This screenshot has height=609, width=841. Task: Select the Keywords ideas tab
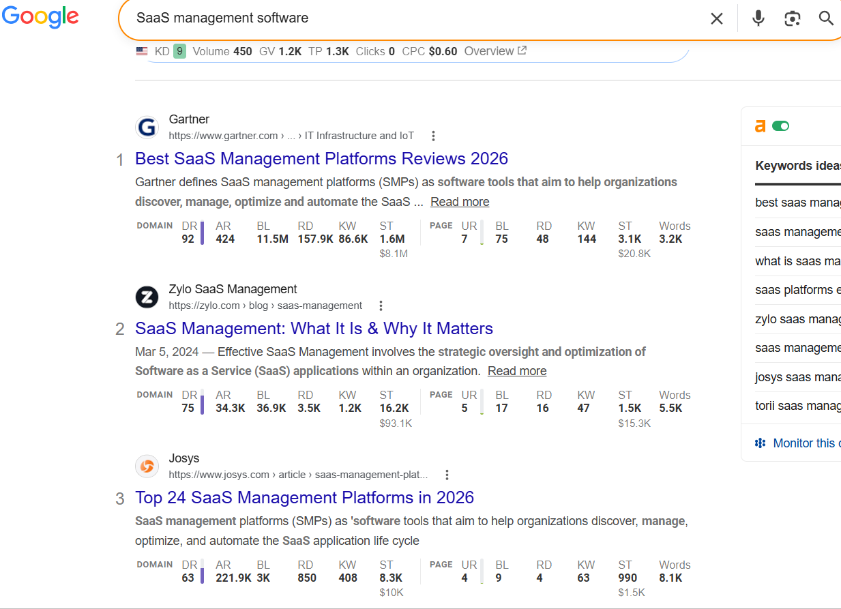(x=798, y=166)
